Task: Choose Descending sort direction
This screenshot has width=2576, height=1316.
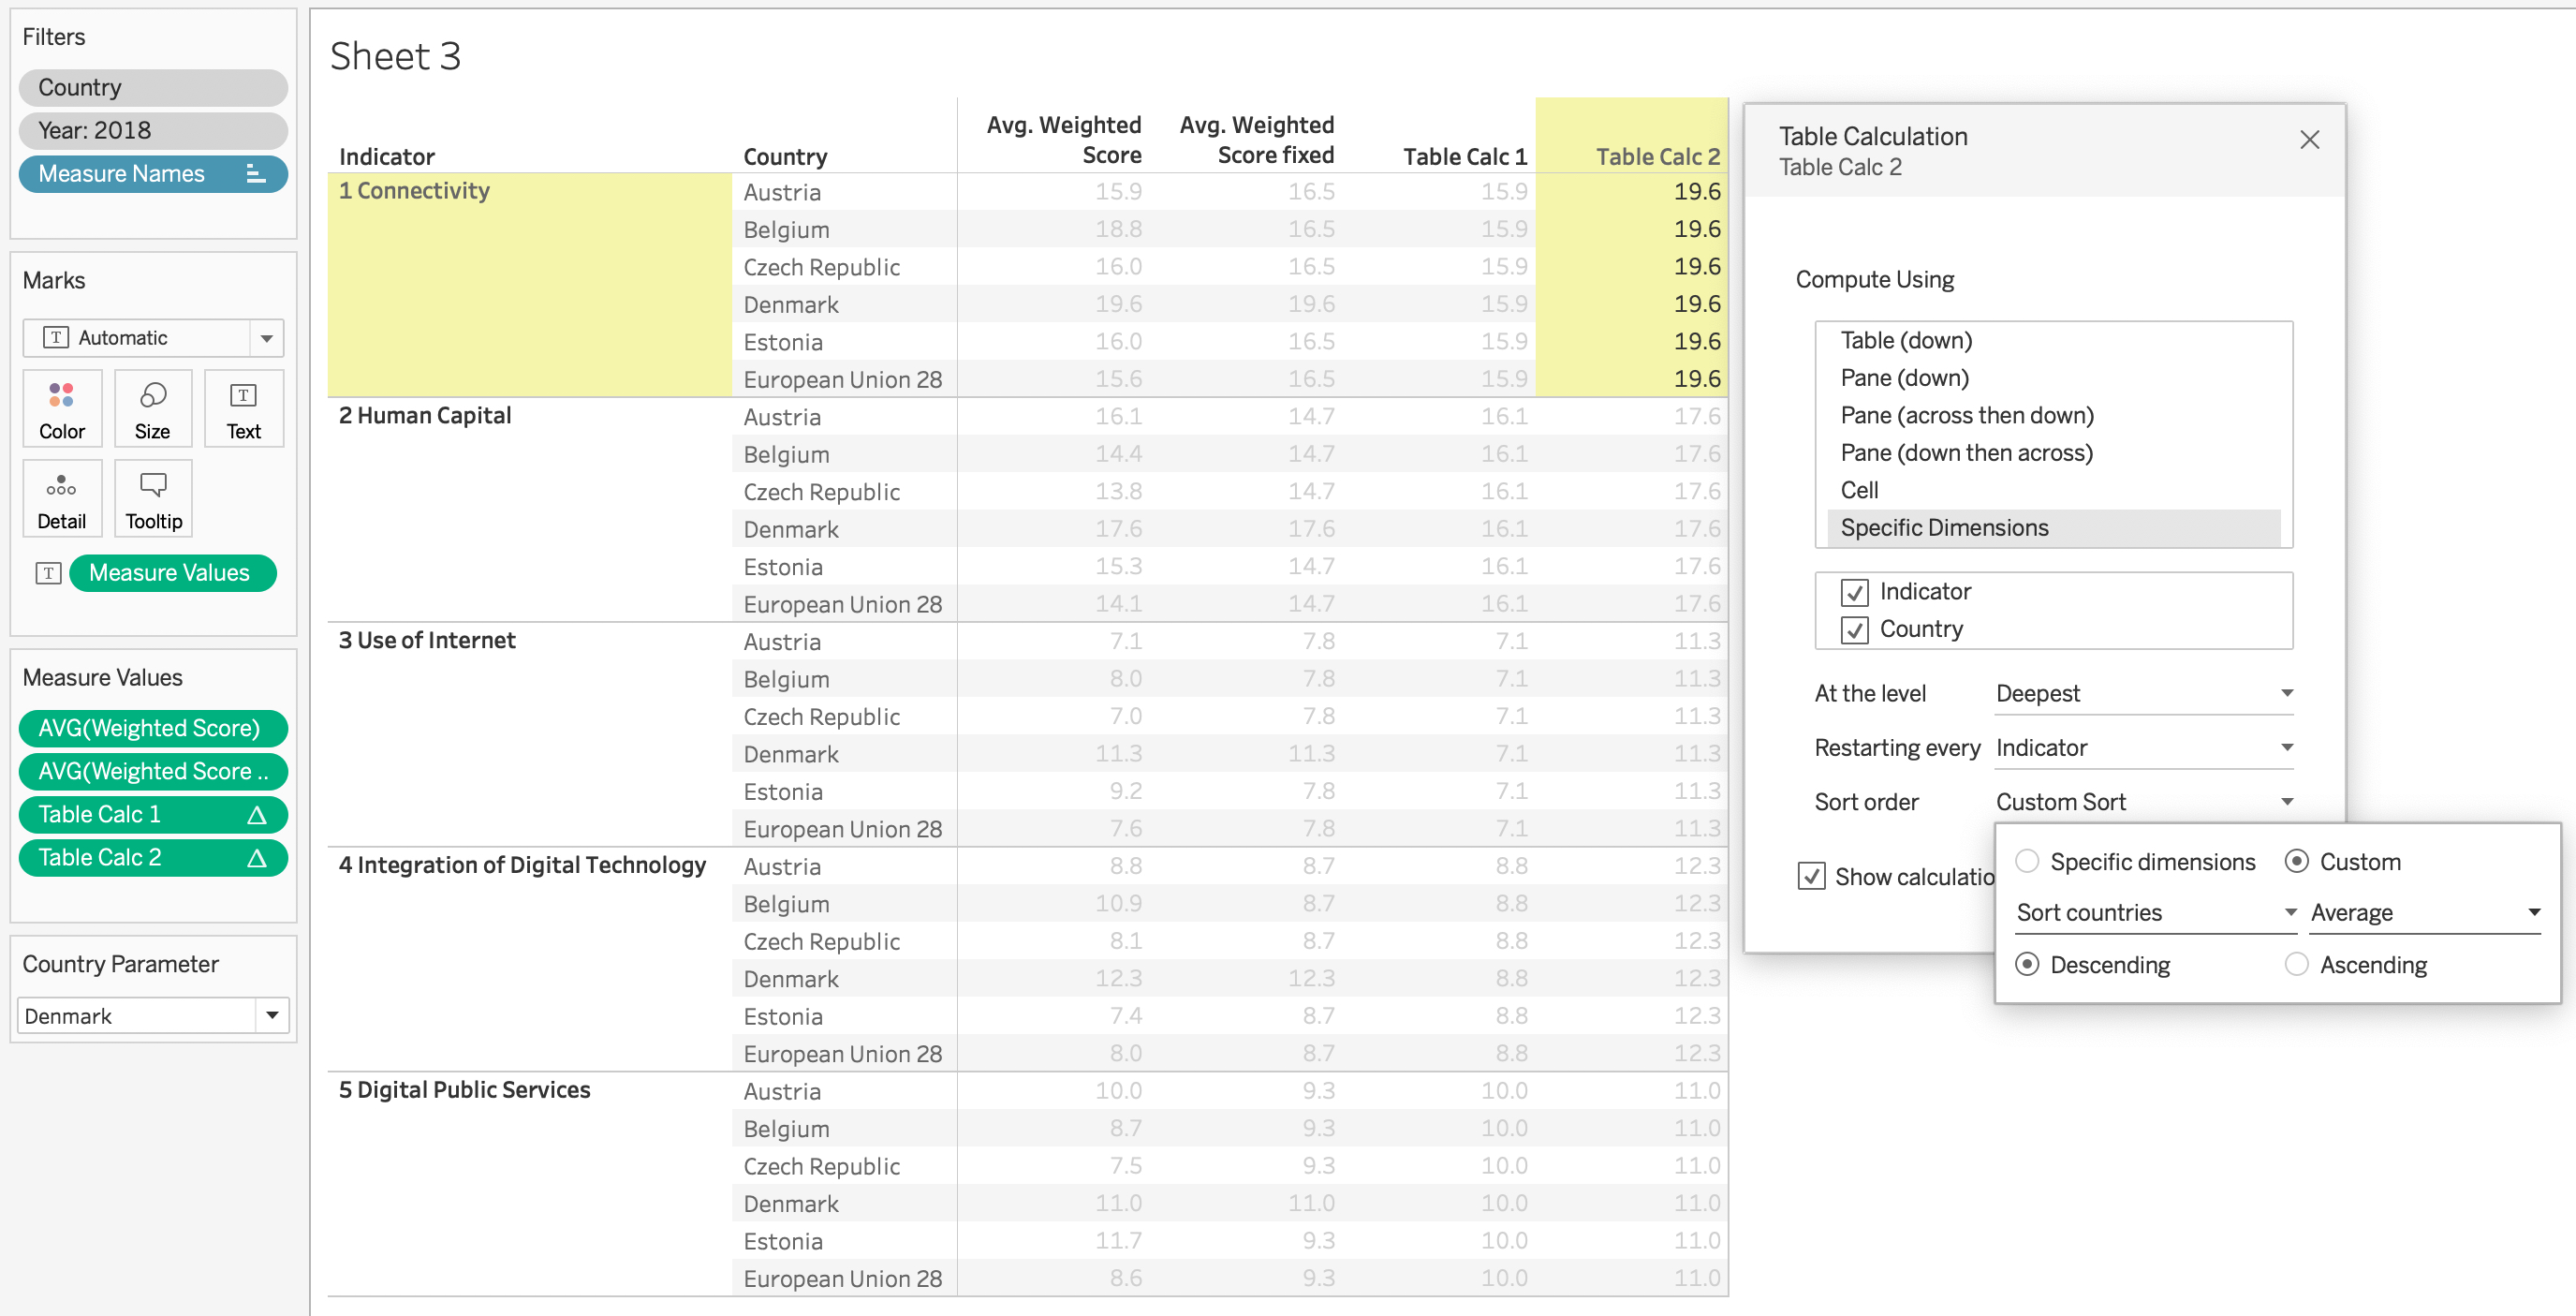Action: (2027, 965)
